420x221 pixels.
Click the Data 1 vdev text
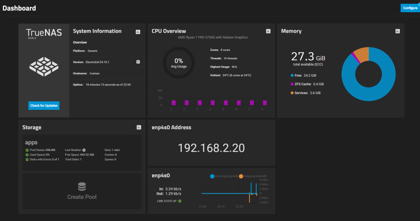point(112,150)
